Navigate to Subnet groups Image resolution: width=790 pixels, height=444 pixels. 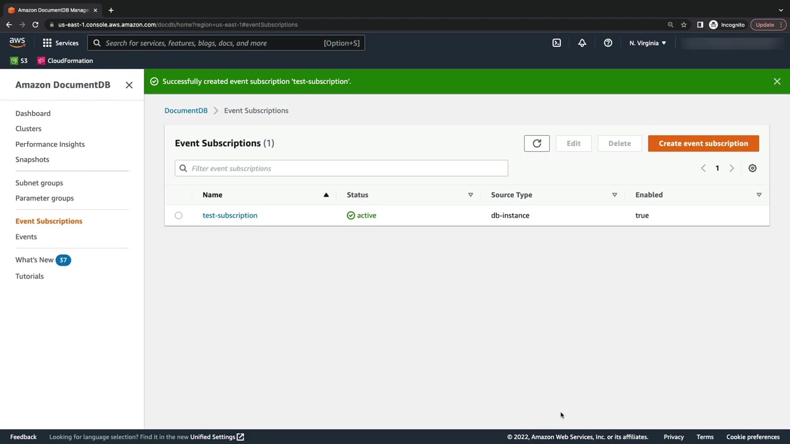[x=39, y=183]
